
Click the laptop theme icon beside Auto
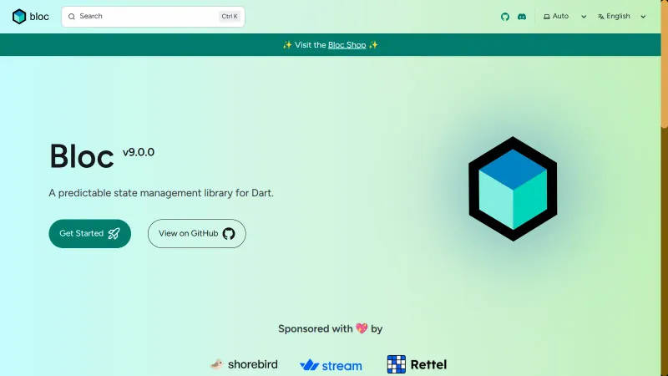coord(547,17)
